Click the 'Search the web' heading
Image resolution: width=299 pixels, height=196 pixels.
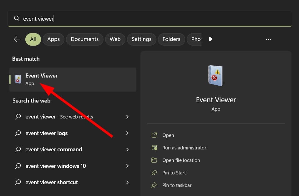click(x=32, y=101)
